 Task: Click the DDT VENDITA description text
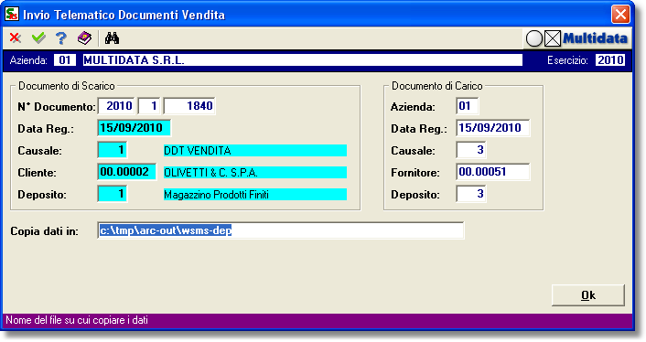click(x=198, y=151)
